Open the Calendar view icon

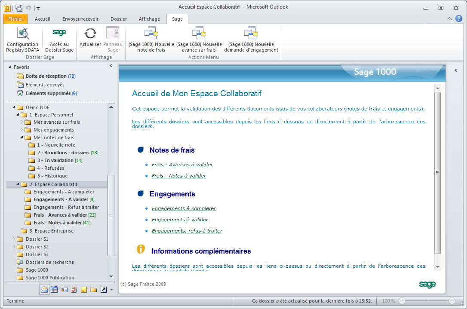tap(54, 290)
